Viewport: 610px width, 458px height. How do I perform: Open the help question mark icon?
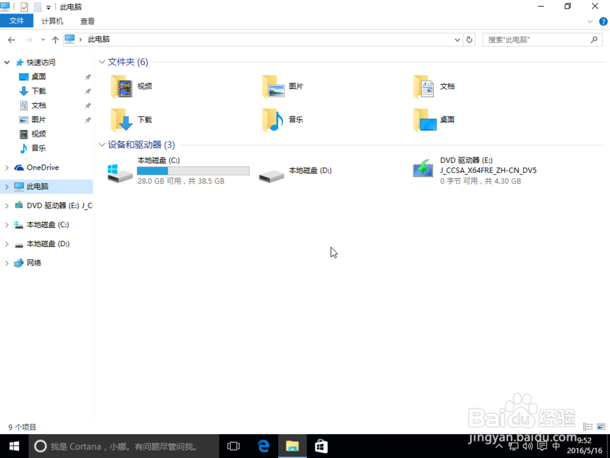pos(603,22)
